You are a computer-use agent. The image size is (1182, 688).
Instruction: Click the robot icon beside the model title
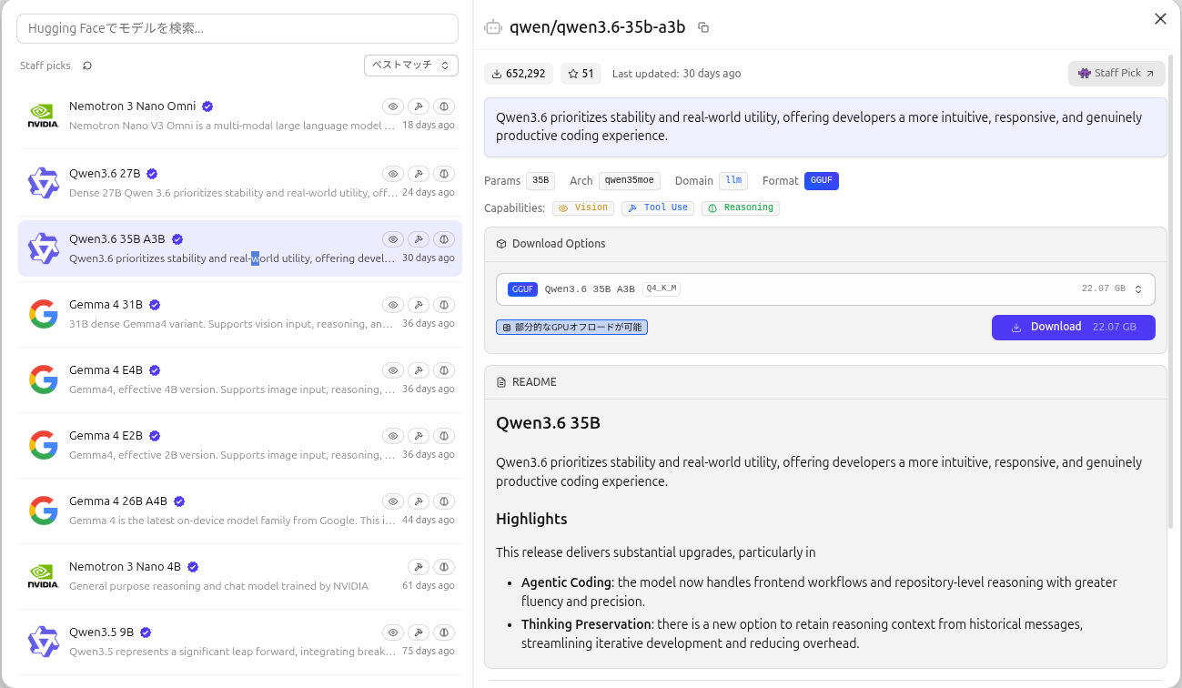[493, 27]
